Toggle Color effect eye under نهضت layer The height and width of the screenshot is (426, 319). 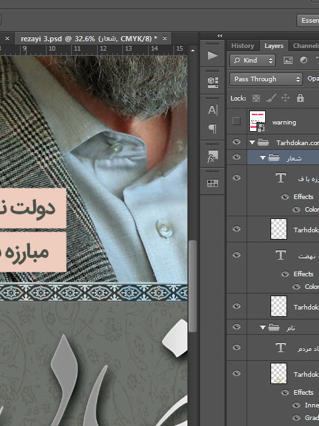tap(296, 287)
